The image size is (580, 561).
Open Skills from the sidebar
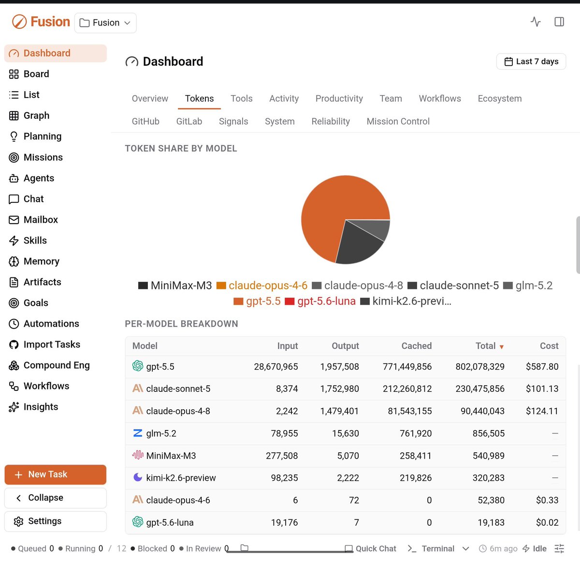pyautogui.click(x=56, y=240)
